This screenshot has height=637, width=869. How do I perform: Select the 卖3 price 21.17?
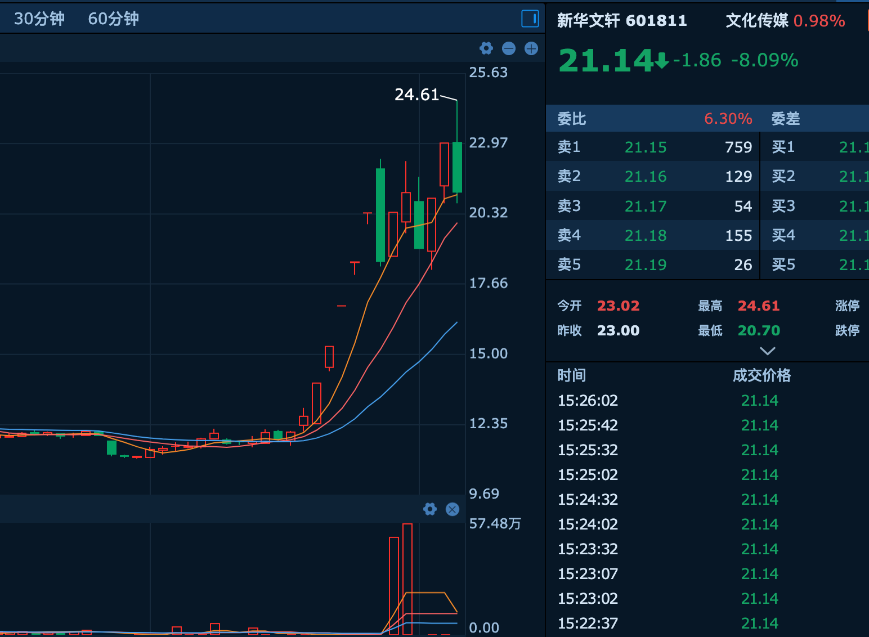(646, 207)
